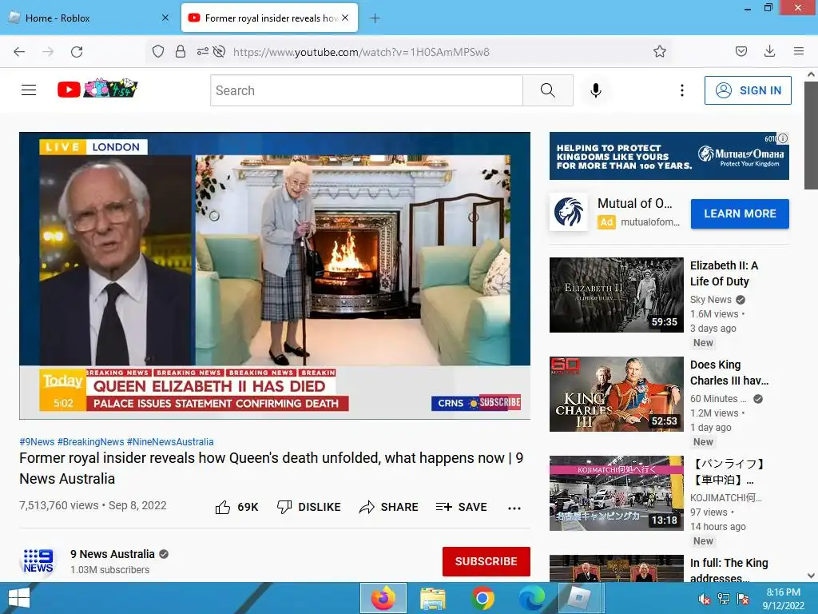This screenshot has width=818, height=614.
Task: Open #BreakingNews hashtag link
Action: [91, 441]
